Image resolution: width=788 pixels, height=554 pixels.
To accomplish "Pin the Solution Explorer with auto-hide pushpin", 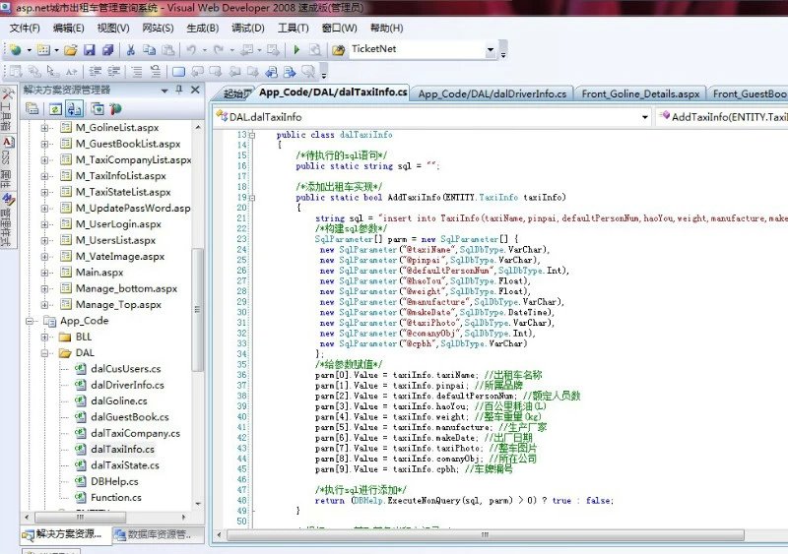I will (x=179, y=90).
